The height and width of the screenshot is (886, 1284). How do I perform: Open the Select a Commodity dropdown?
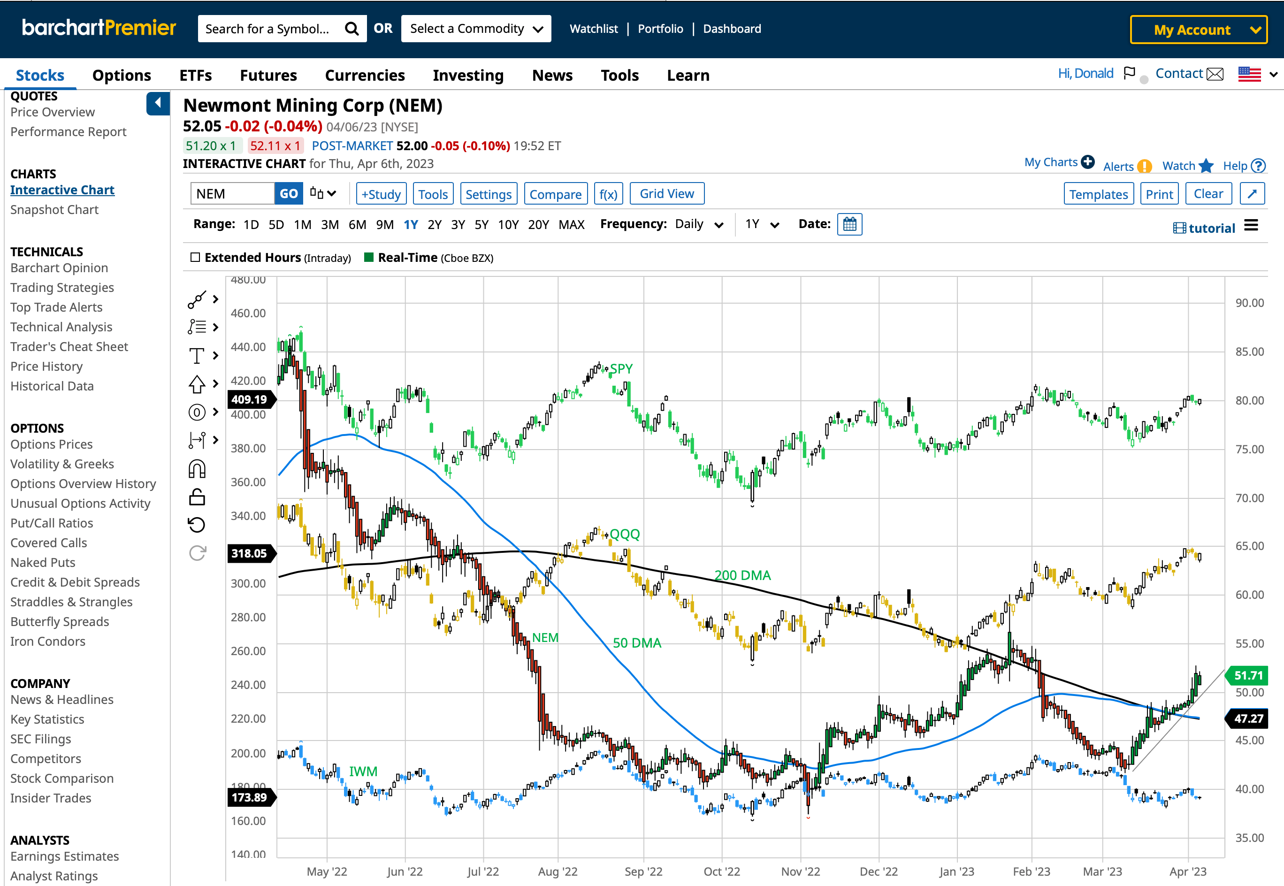click(x=476, y=28)
